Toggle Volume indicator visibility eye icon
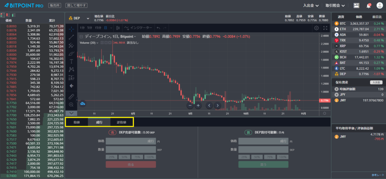Image resolution: width=386 pixels, height=179 pixels. pos(102,43)
